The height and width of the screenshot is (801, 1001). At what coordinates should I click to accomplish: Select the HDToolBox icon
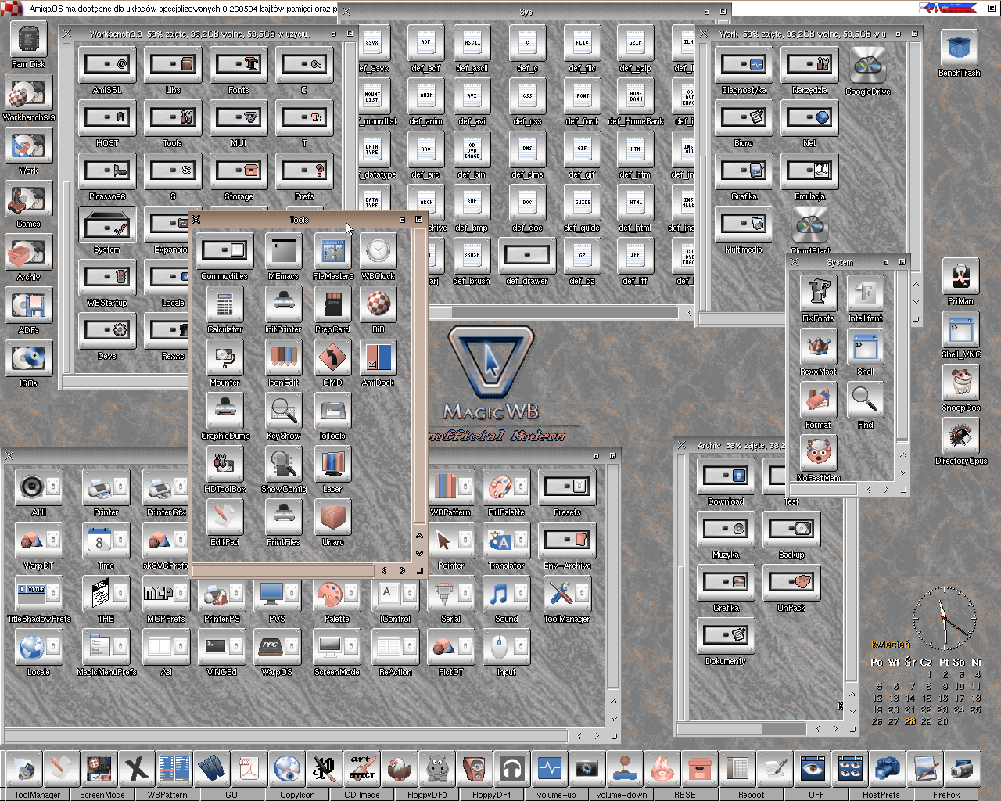tap(225, 464)
